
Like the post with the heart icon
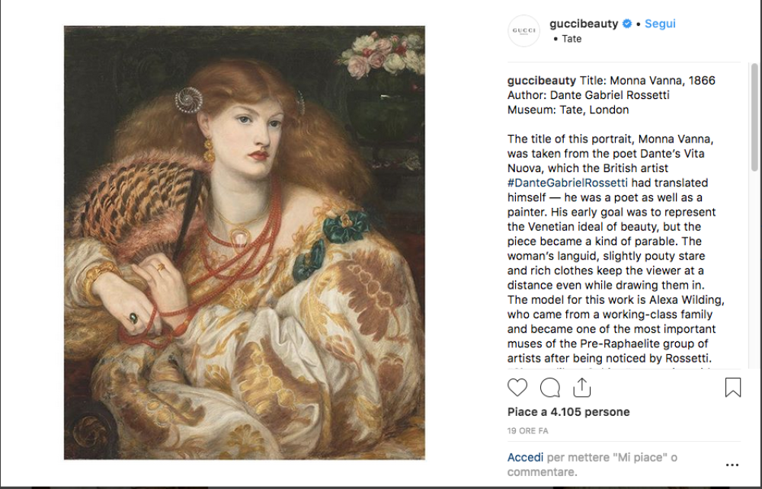[x=517, y=388]
